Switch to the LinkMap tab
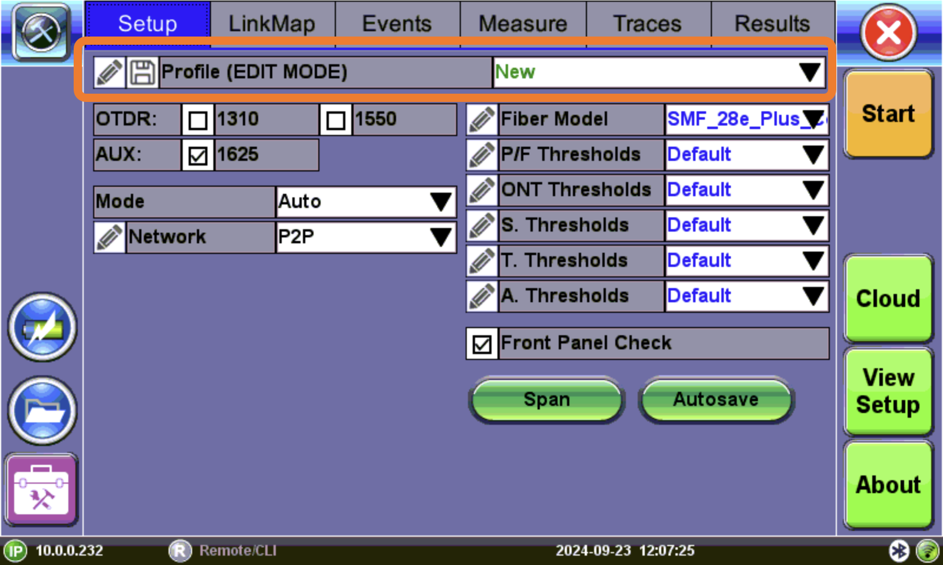This screenshot has height=565, width=943. click(272, 24)
